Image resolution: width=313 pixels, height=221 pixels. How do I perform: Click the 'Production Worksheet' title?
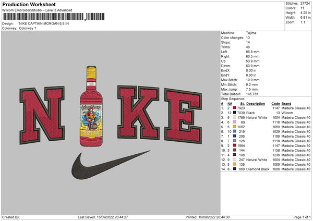[x=29, y=4]
